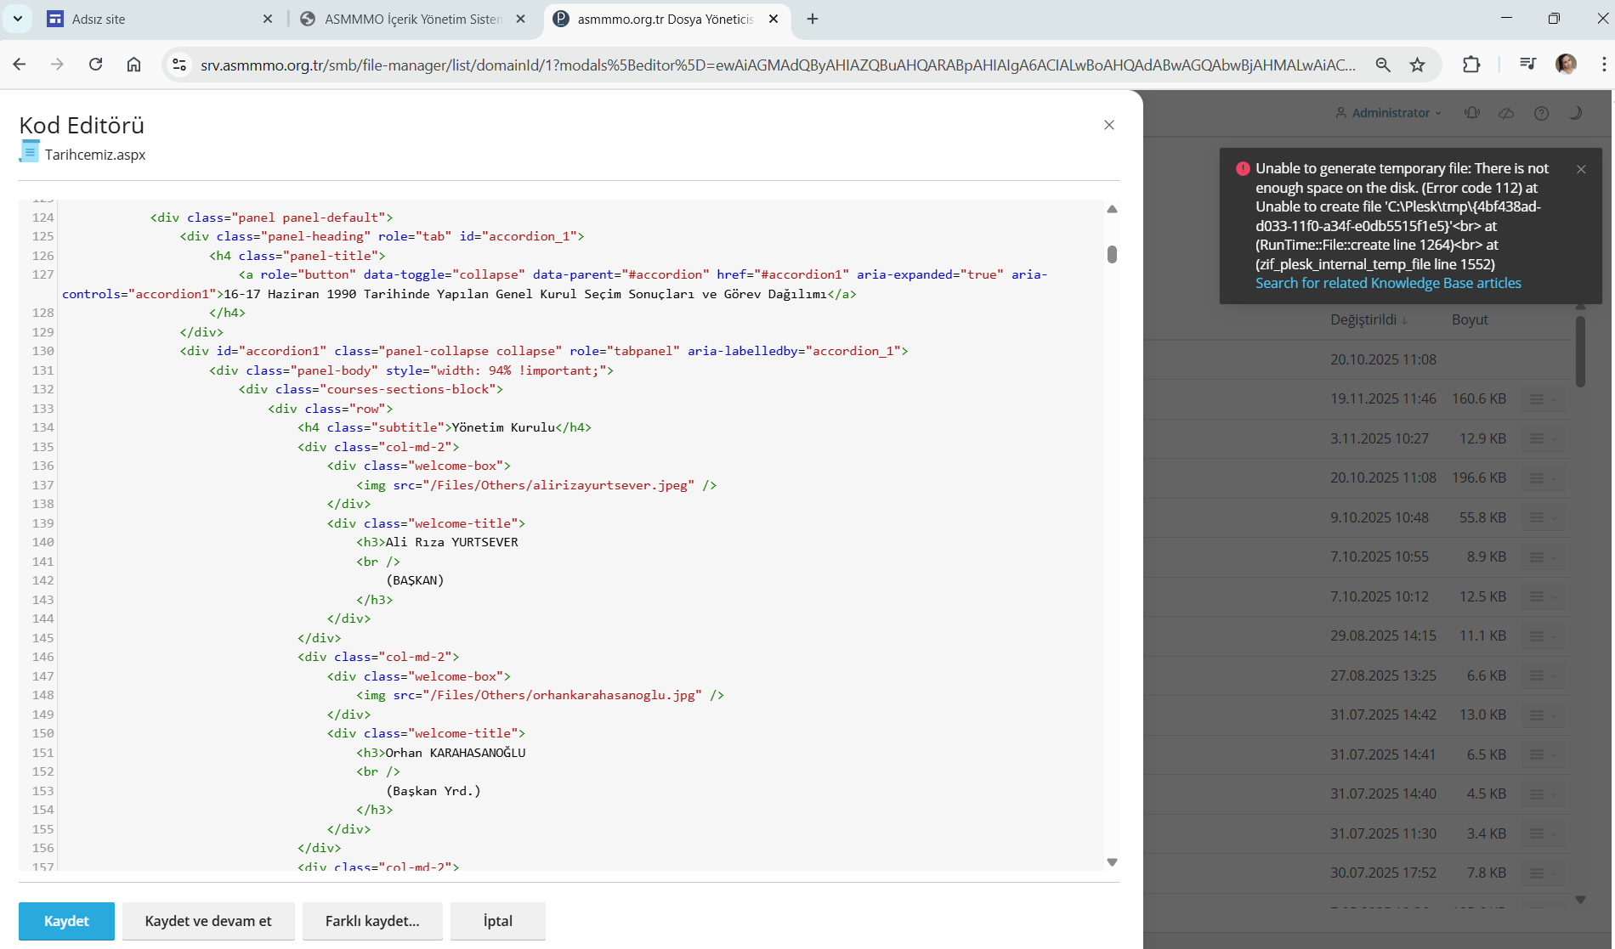Open media control icon in browser toolbar

tap(1527, 65)
